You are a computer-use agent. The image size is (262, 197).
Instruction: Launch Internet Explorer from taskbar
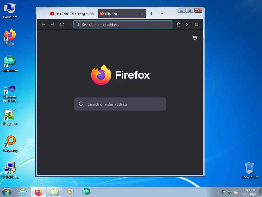(x=23, y=192)
